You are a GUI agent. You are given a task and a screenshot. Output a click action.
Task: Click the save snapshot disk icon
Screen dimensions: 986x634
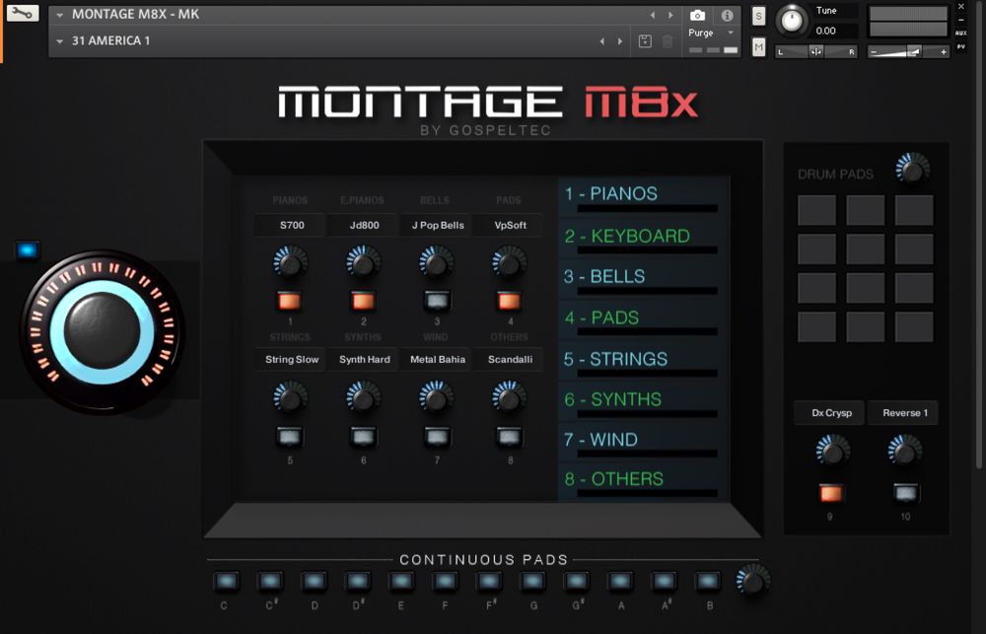pyautogui.click(x=645, y=41)
